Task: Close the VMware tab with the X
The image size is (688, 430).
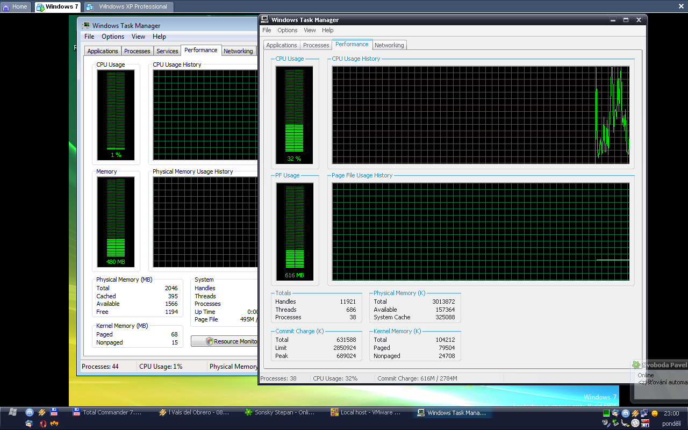Action: pyautogui.click(x=681, y=6)
